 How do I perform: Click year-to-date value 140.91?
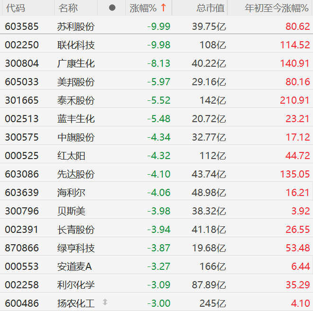pos(295,63)
